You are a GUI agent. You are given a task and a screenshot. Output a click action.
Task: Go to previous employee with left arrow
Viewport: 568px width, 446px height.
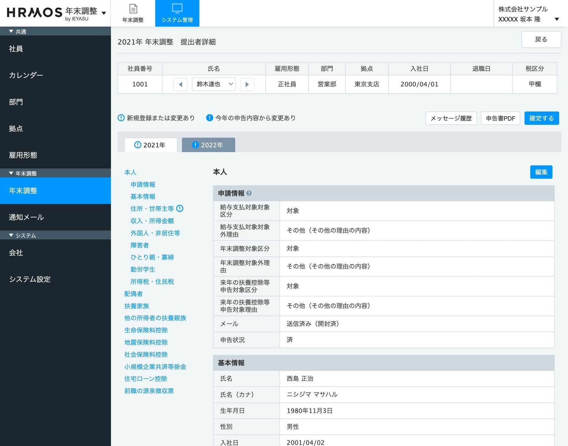pyautogui.click(x=181, y=84)
